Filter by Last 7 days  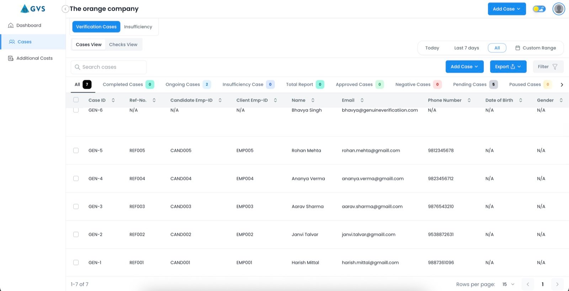tap(467, 48)
